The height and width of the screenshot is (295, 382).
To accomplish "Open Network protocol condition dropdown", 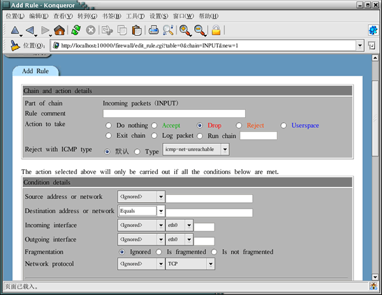I will 141,264.
